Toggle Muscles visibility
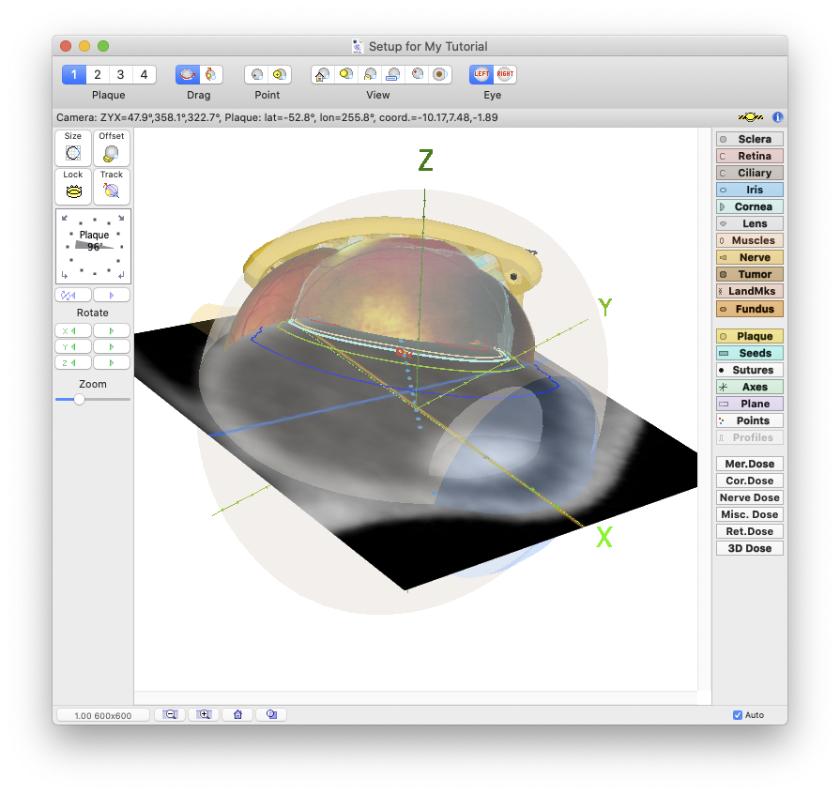Image resolution: width=840 pixels, height=794 pixels. (750, 240)
